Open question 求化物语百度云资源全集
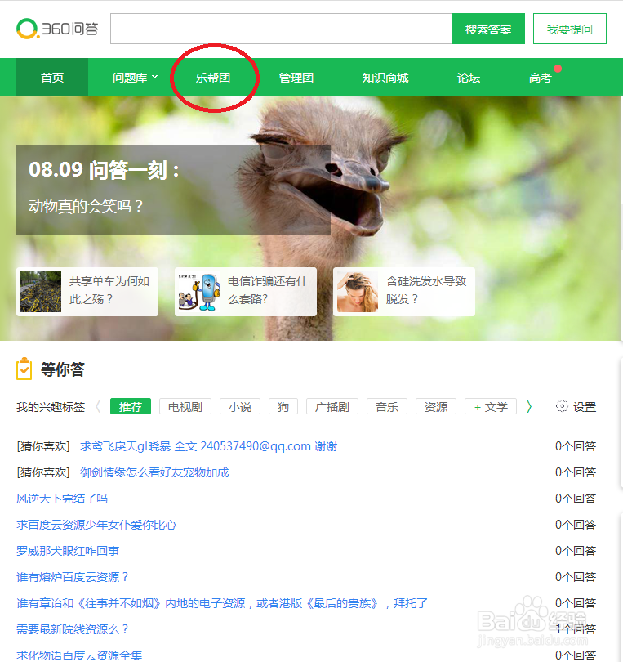This screenshot has width=623, height=662. click(79, 655)
